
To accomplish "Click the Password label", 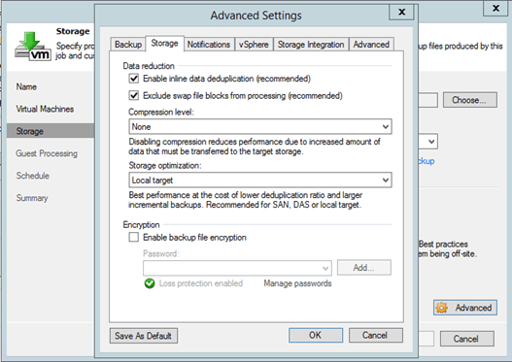I will [160, 253].
